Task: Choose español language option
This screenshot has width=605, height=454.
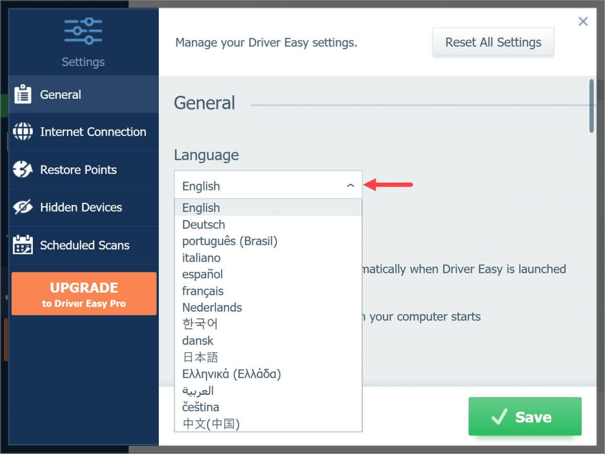Action: click(x=268, y=274)
